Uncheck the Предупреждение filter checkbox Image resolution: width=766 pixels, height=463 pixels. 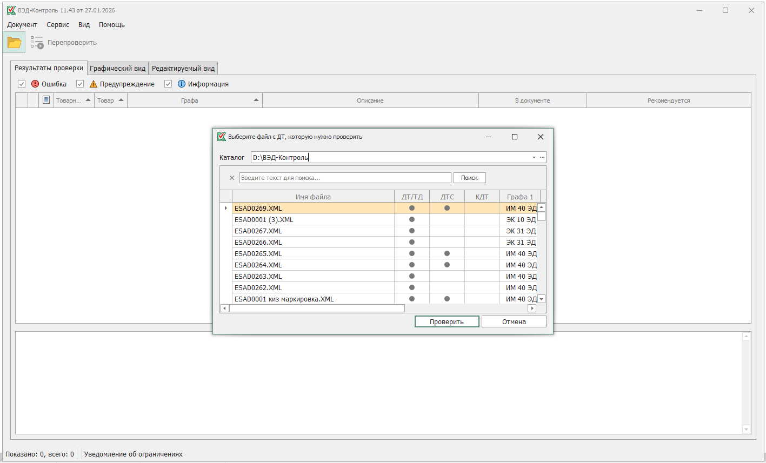(80, 84)
